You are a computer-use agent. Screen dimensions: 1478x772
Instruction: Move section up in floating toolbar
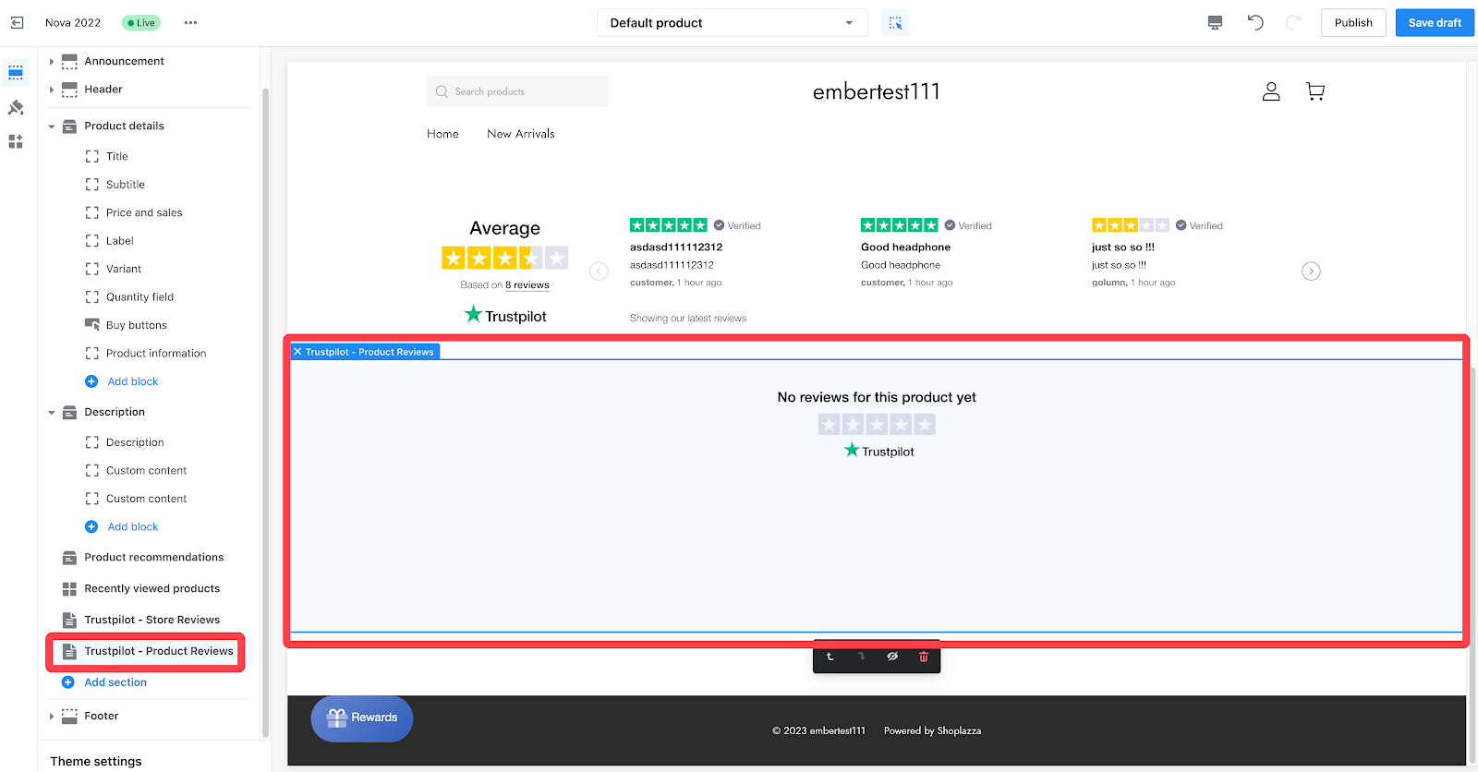830,657
